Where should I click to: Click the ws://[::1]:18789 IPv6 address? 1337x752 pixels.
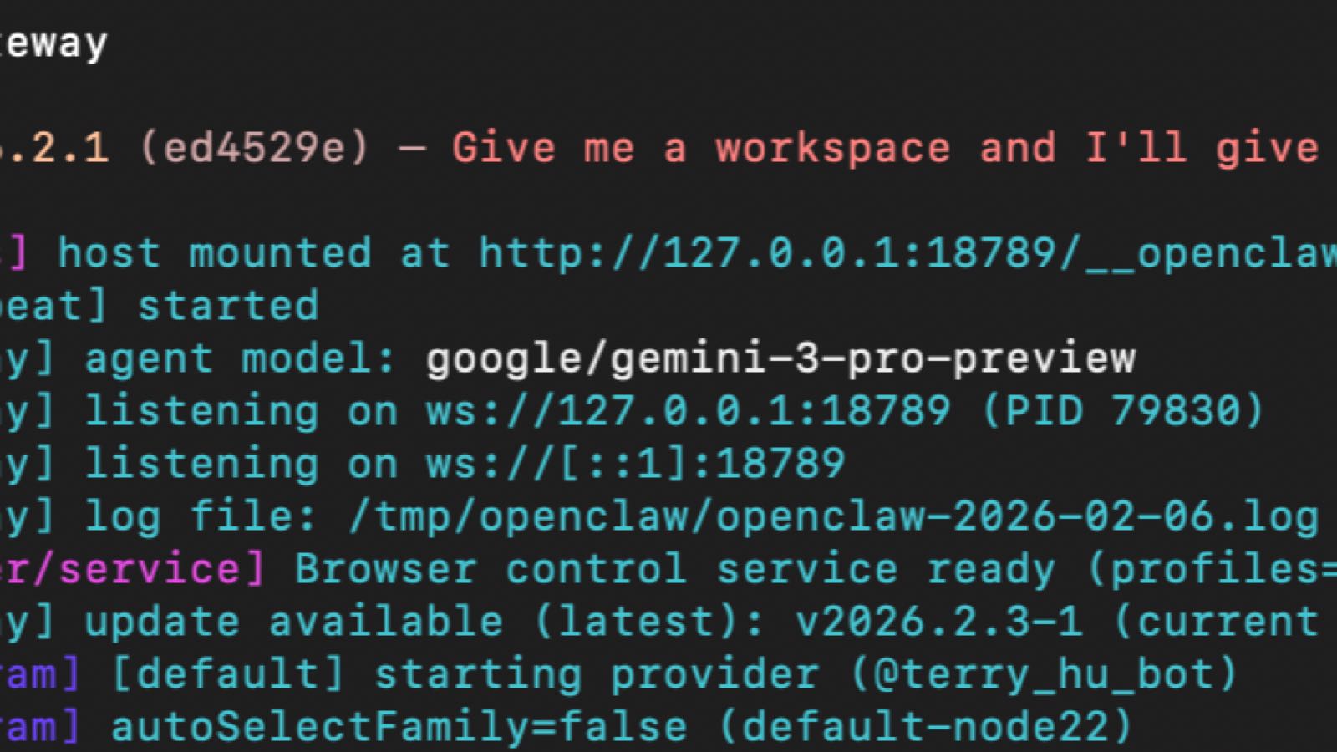coord(635,464)
